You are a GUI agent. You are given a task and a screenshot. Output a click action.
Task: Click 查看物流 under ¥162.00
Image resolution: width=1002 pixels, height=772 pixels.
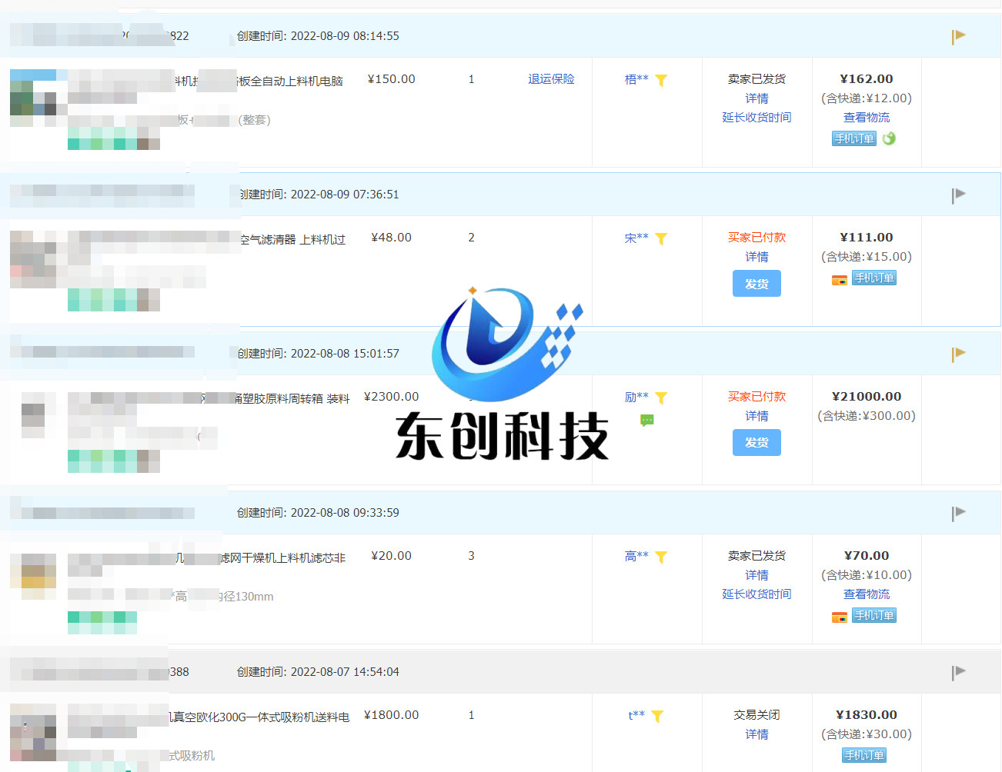[867, 118]
